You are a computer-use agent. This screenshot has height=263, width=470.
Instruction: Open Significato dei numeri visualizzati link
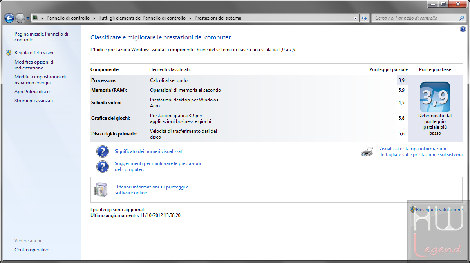coord(149,151)
